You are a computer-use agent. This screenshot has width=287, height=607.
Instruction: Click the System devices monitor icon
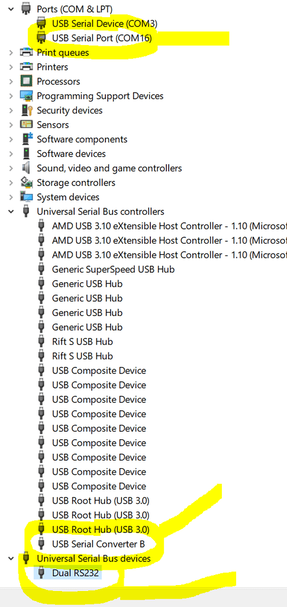(26, 197)
